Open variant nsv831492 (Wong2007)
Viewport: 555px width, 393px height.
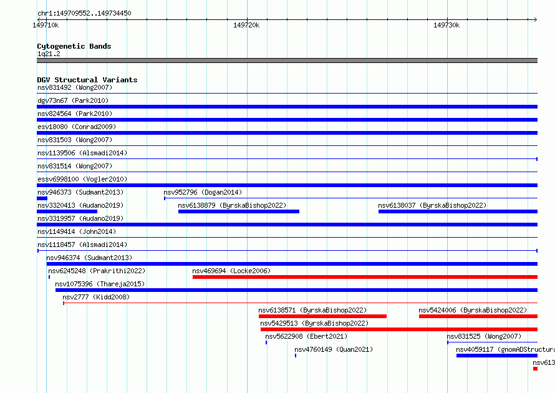(75, 87)
